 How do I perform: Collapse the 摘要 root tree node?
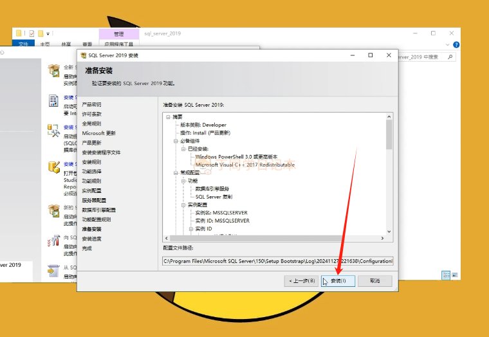[168, 117]
